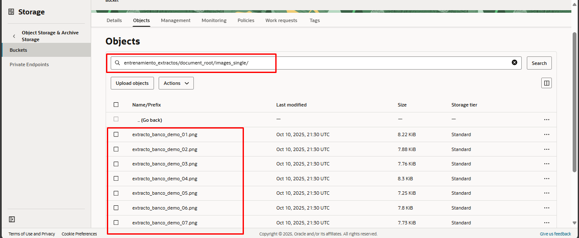Open object extracto_banco_demo_05.png

point(165,193)
